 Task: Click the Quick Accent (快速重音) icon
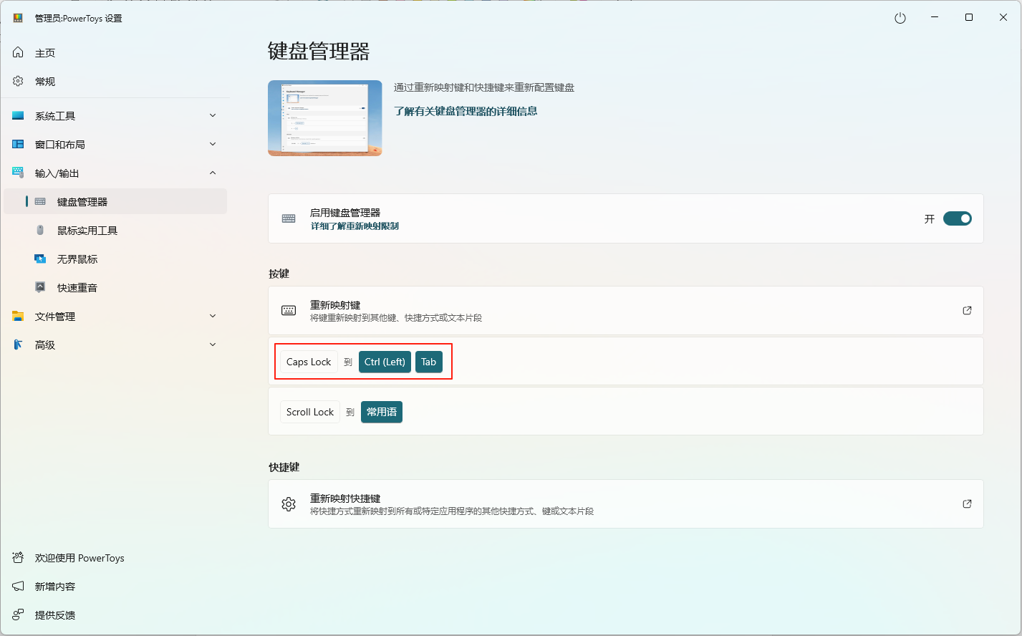tap(40, 287)
